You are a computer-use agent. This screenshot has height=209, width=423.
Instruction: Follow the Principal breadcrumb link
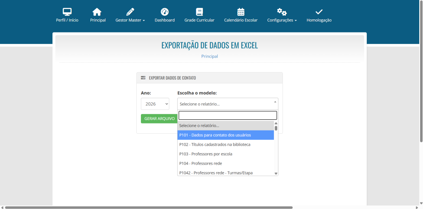[209, 56]
